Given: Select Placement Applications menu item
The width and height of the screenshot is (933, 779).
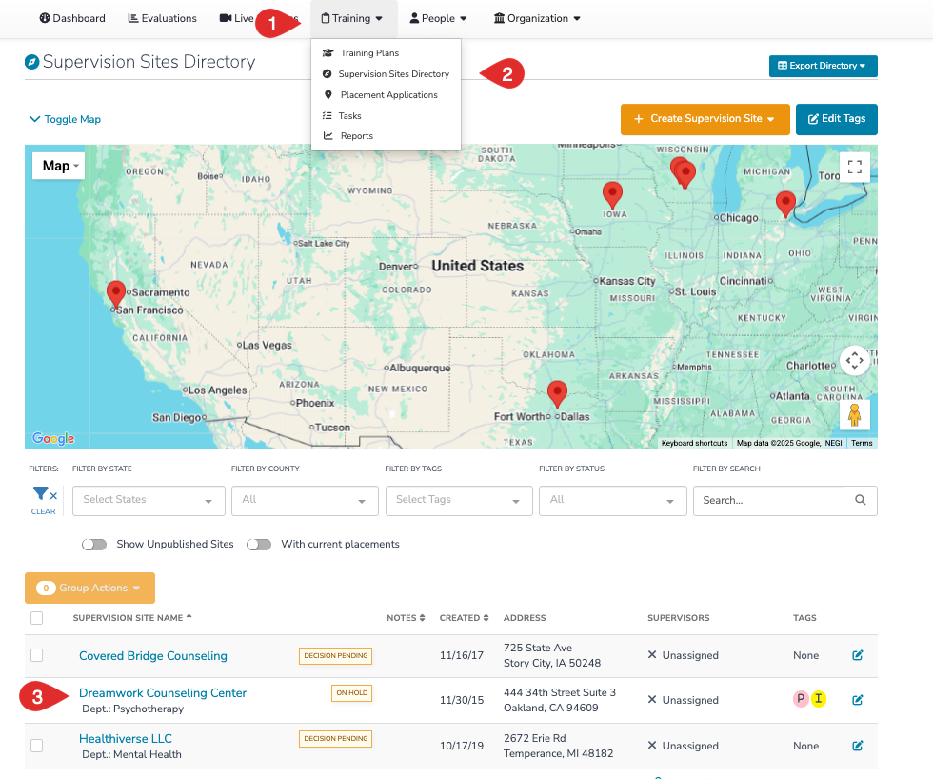Looking at the screenshot, I should [381, 94].
